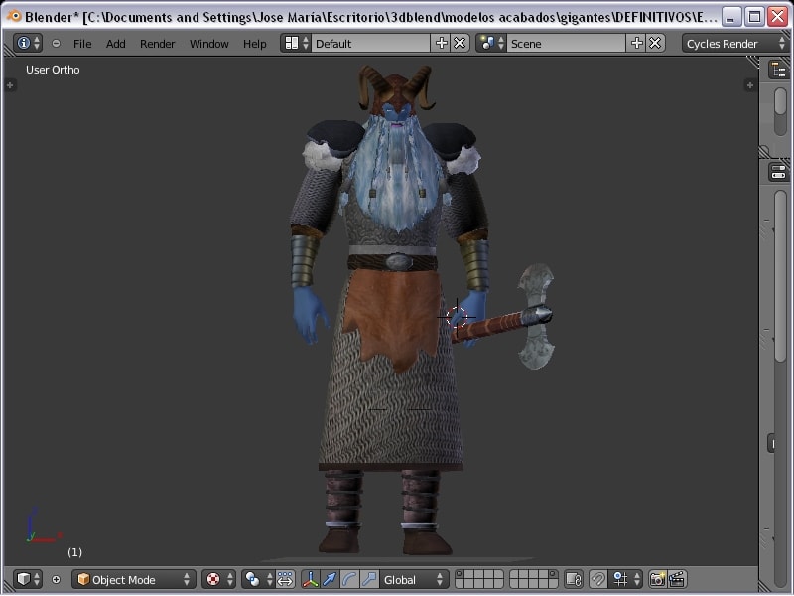Click the giant's horned helmet
Viewport: 794px width, 596px height.
(x=396, y=89)
